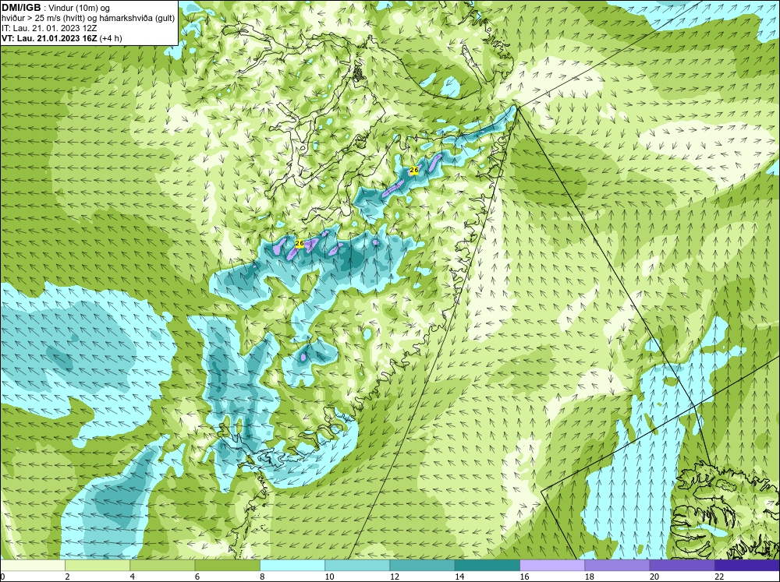Click the legend scale value '18'
This screenshot has height=582, width=780.
[x=590, y=577]
